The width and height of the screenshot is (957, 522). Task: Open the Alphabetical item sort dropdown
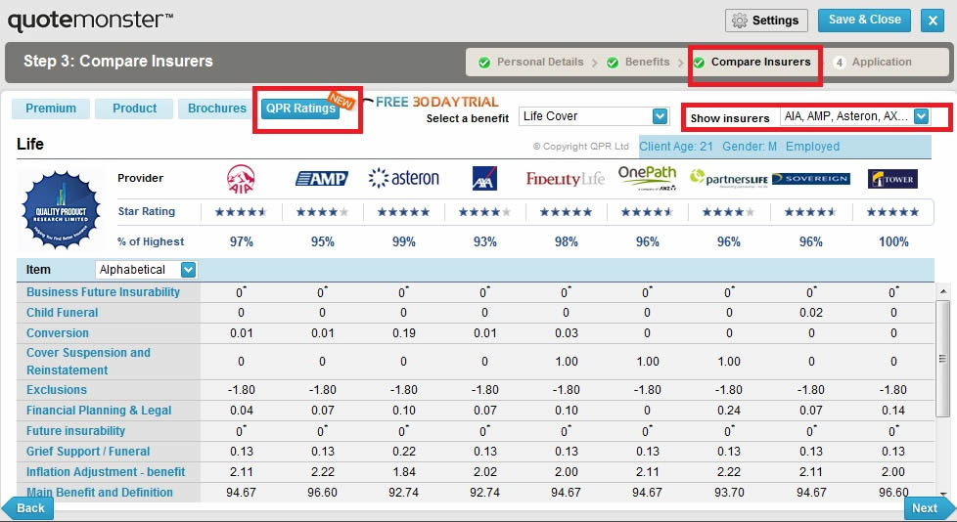188,270
